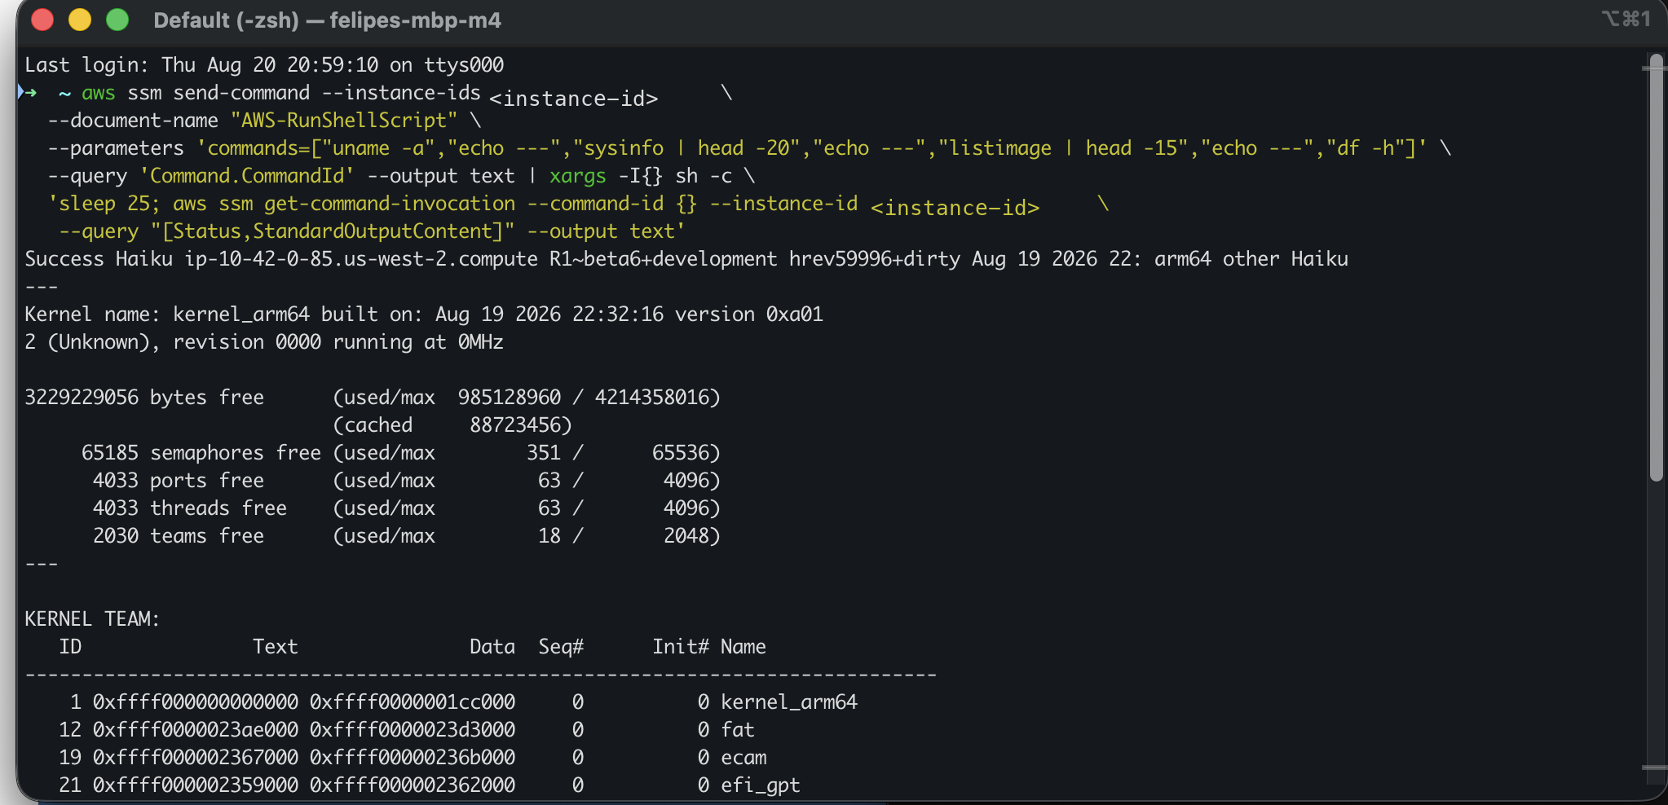
Task: Click the 'kernel_arm64' name in the table
Action: tap(789, 702)
